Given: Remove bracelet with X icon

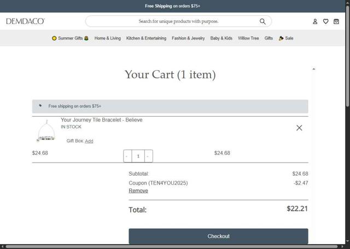Looking at the screenshot, I should point(299,128).
